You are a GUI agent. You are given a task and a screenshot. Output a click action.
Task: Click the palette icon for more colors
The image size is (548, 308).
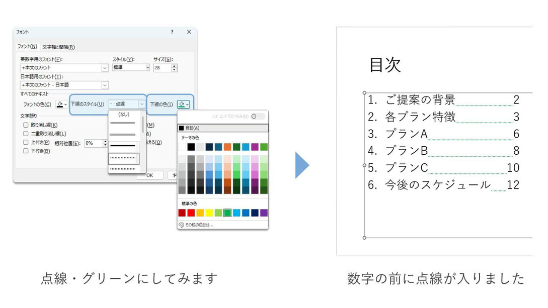coord(181,225)
